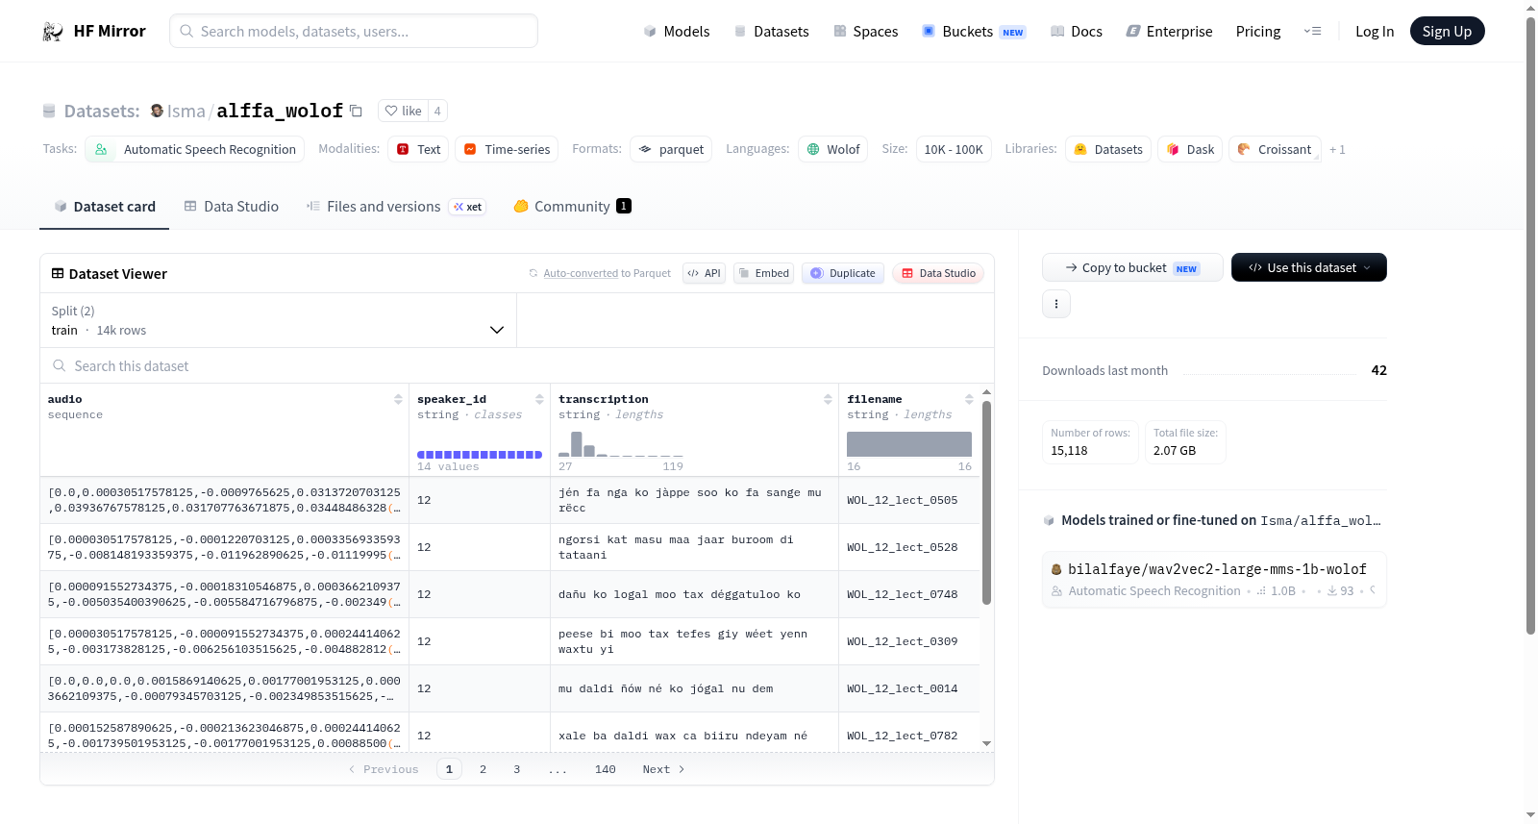Select the WOL_12_lect_0505 filename cell

tap(909, 500)
